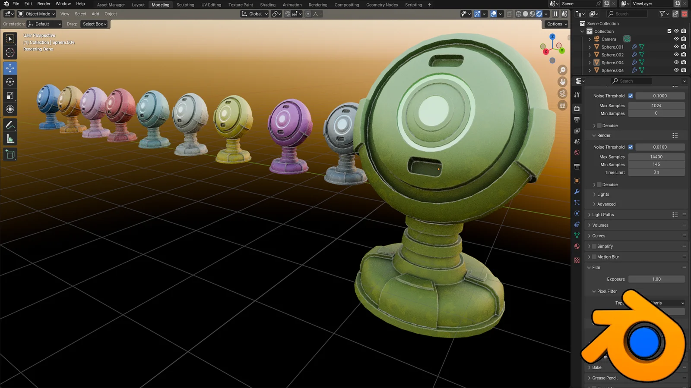This screenshot has height=388, width=691.
Task: Open the Render menu
Action: coord(44,4)
